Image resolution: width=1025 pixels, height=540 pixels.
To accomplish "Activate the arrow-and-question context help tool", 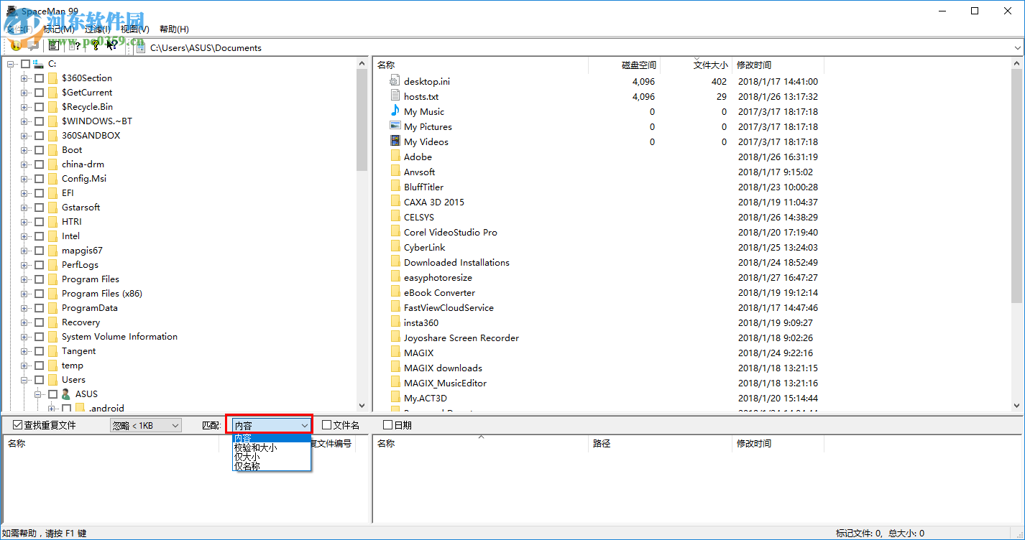I will [111, 46].
